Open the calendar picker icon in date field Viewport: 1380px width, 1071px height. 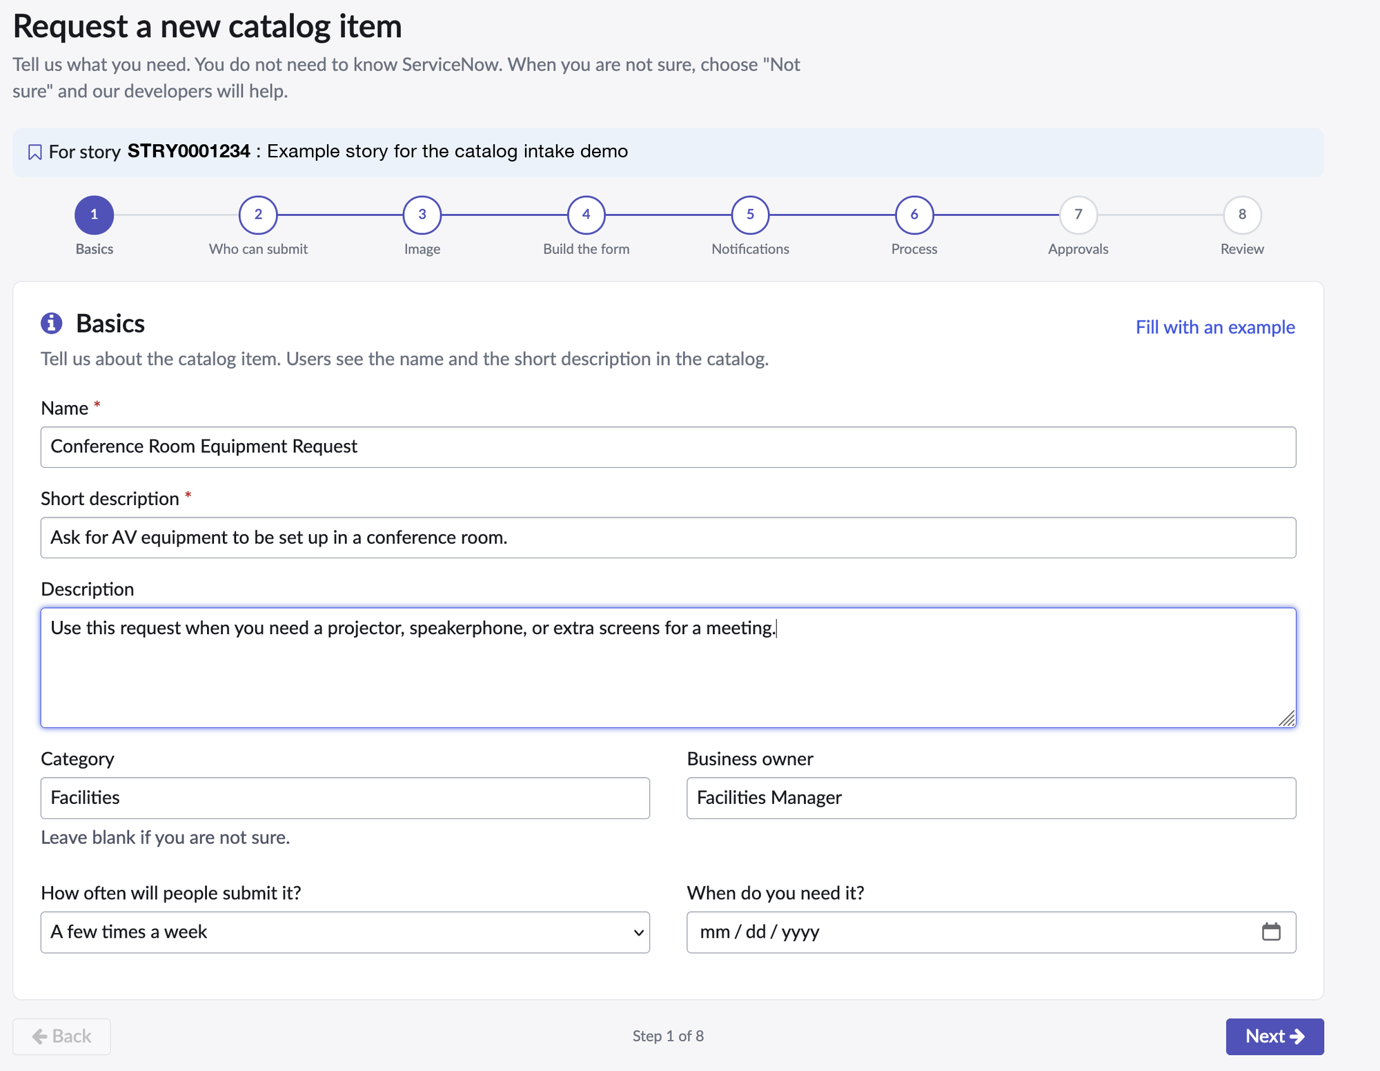click(x=1271, y=932)
